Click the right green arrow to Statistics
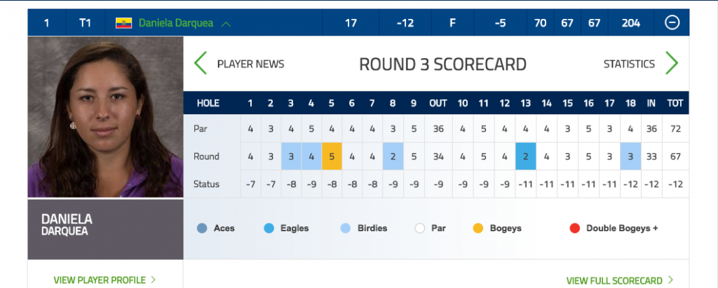The image size is (718, 288). coord(671,63)
